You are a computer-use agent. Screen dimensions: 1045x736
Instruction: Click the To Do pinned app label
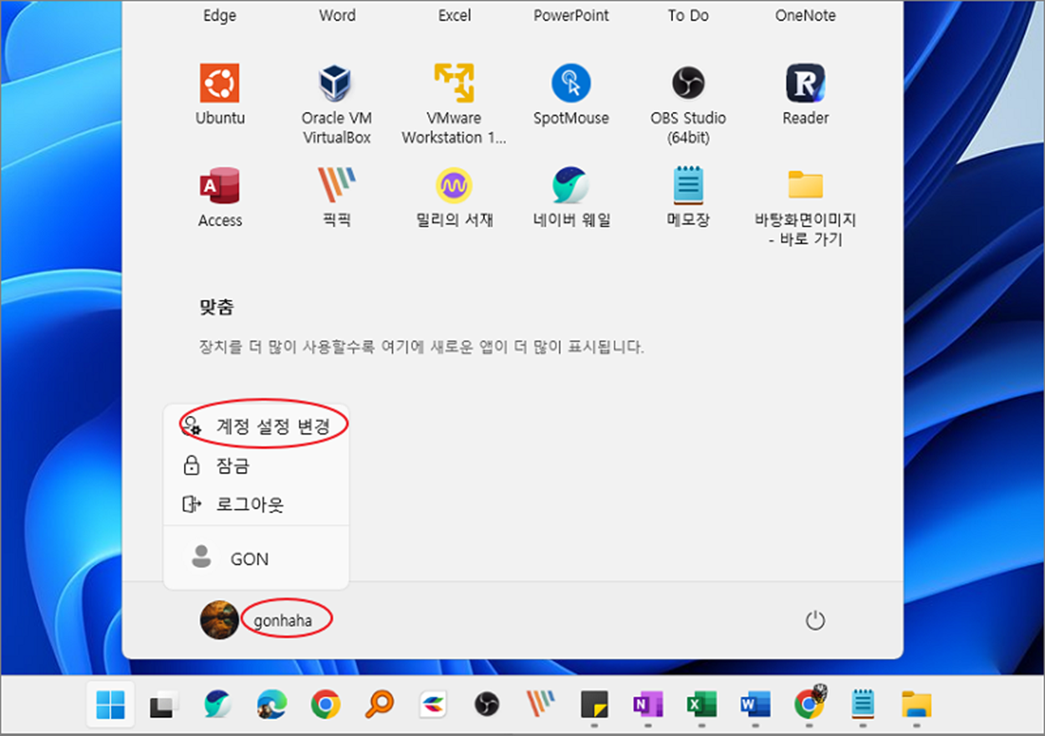coord(688,15)
